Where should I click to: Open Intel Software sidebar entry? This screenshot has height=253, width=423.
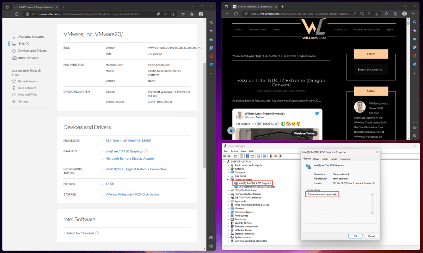[x=25, y=58]
